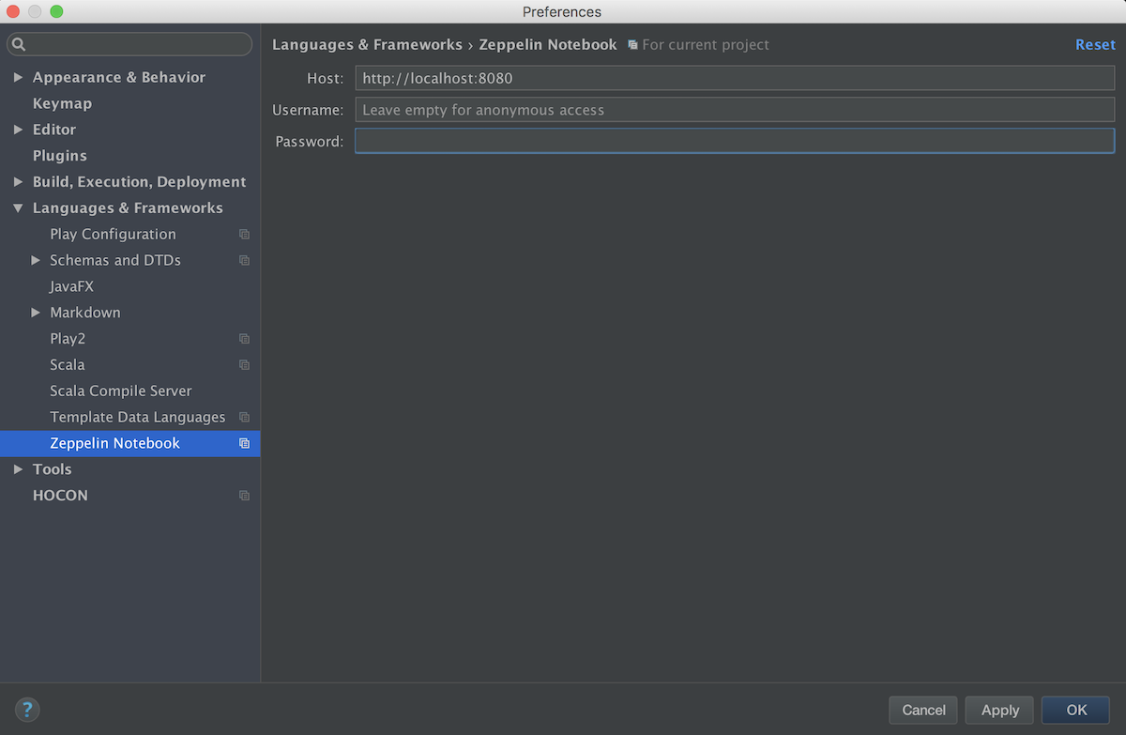Expand the Markdown node
Image resolution: width=1126 pixels, height=735 pixels.
pyautogui.click(x=36, y=313)
